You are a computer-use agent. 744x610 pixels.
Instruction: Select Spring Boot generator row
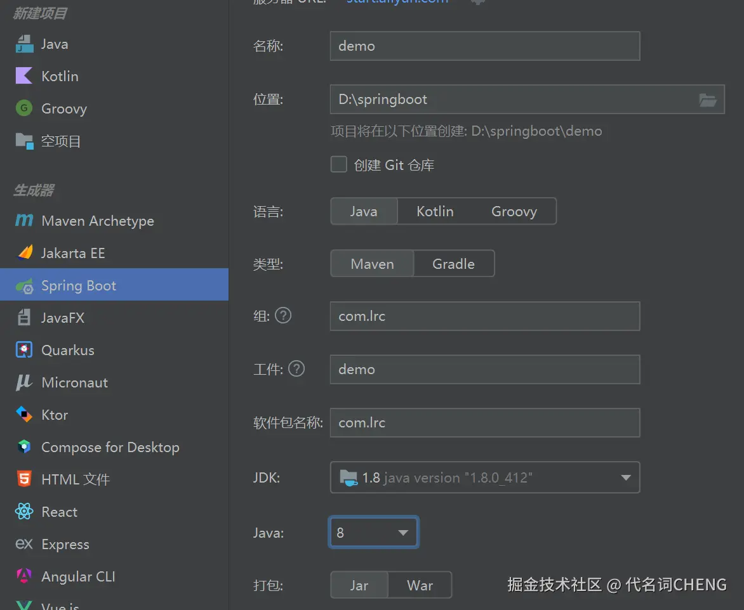point(114,285)
